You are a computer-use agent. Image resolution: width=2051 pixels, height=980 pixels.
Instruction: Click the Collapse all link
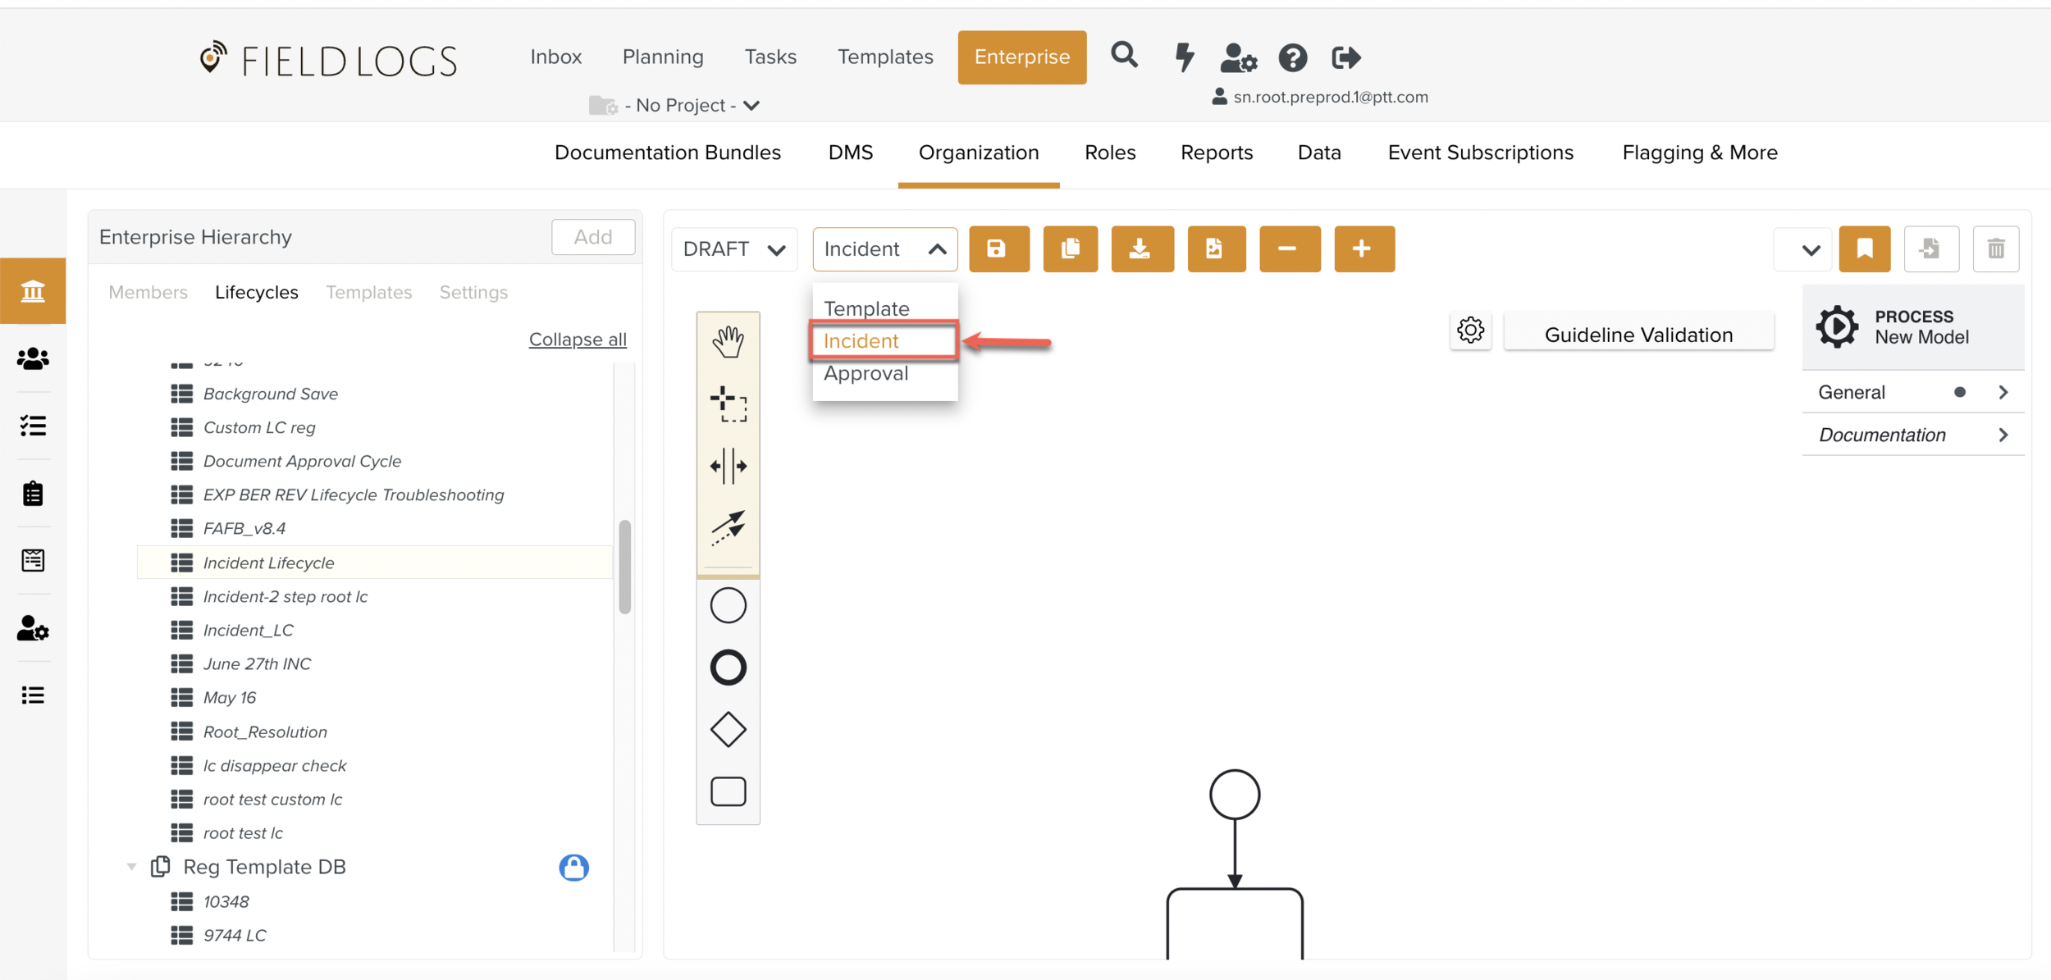click(x=578, y=340)
